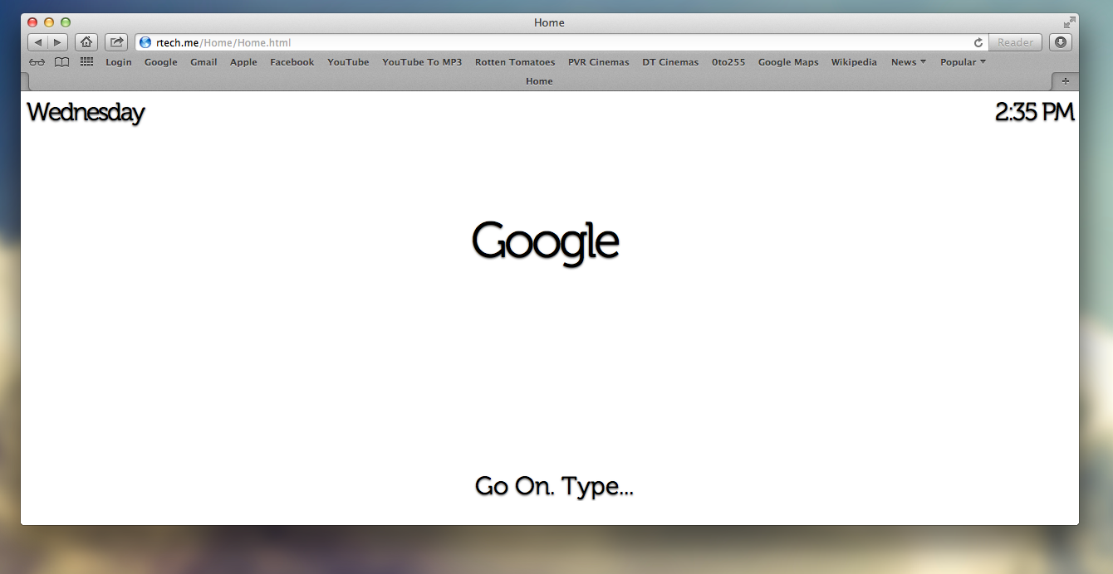Open the home page via house icon
The height and width of the screenshot is (574, 1113).
86,42
